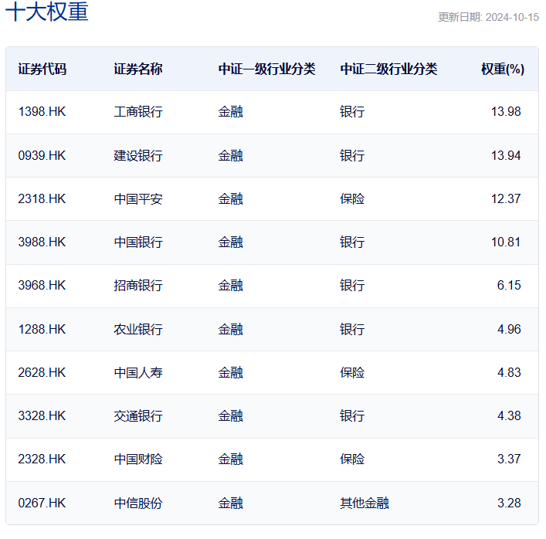Click the weight value 3.28

[509, 503]
